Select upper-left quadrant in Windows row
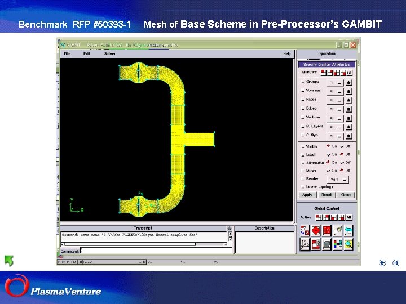Screen dimensions: 406x304 pos(324,73)
